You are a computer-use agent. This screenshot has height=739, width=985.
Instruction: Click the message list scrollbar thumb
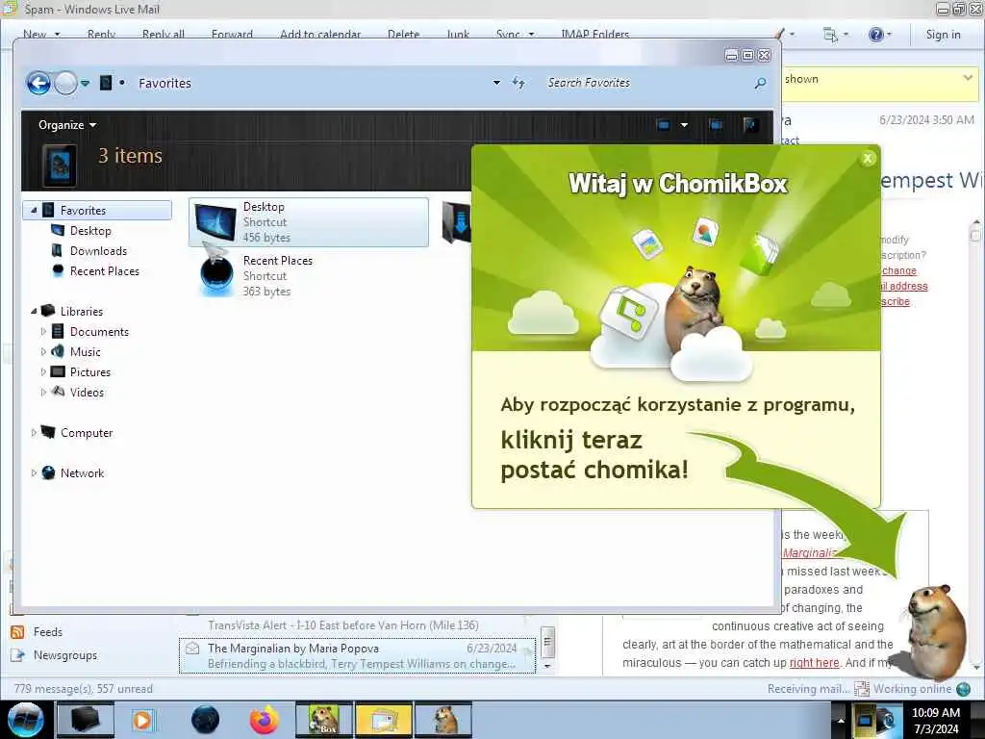point(547,641)
